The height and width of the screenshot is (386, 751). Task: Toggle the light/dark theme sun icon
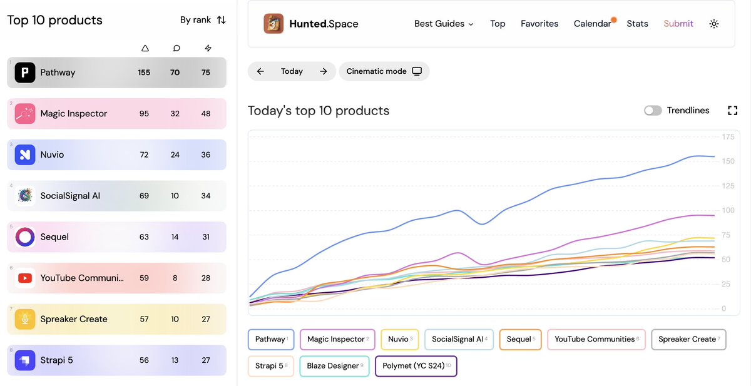tap(714, 24)
